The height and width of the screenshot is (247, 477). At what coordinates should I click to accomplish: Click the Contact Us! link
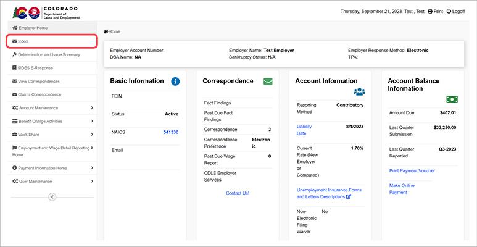pos(237,193)
